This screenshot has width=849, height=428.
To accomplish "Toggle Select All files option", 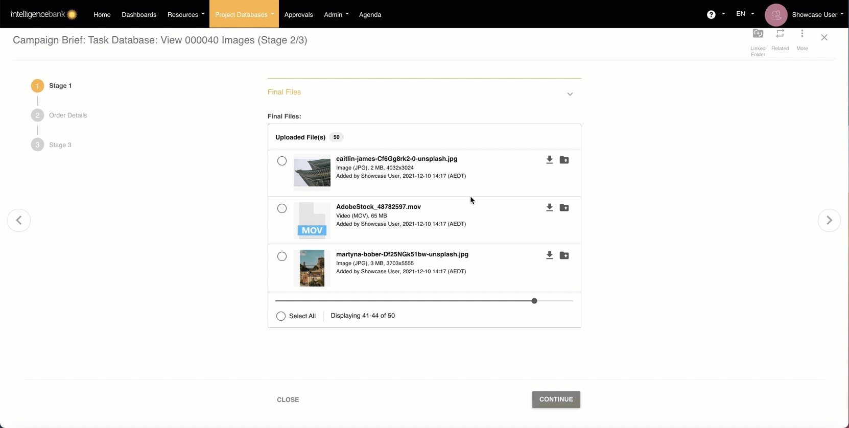I will (281, 316).
